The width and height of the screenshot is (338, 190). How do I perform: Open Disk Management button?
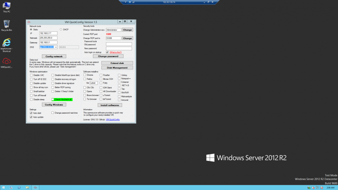tap(117, 68)
